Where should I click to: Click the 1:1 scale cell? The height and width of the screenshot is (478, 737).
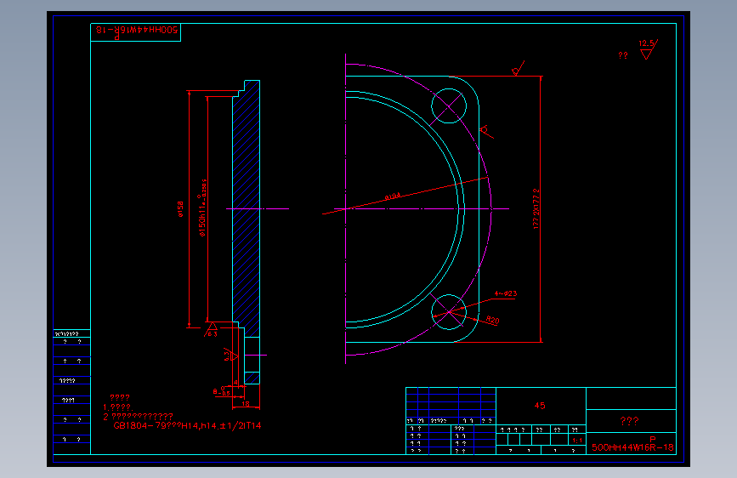point(577,441)
